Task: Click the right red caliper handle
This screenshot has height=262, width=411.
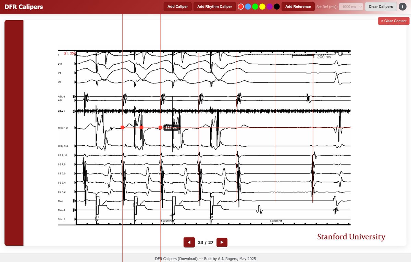Action: point(161,128)
